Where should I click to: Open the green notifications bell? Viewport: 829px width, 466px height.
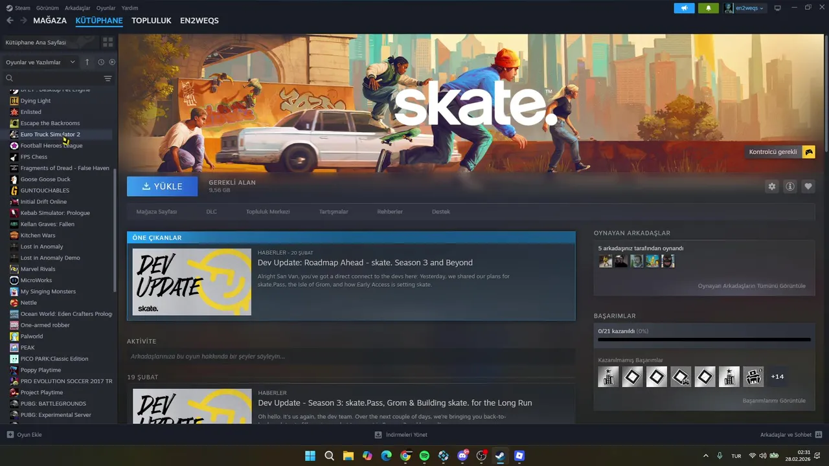point(709,8)
